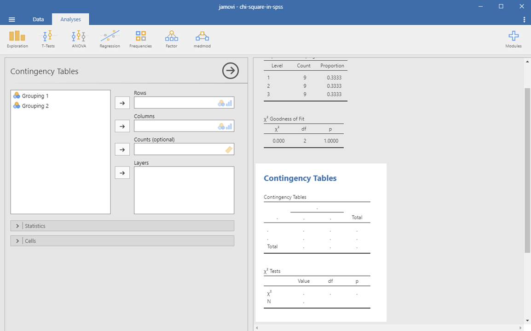
Task: Click the hamburger main menu icon
Action: point(12,19)
